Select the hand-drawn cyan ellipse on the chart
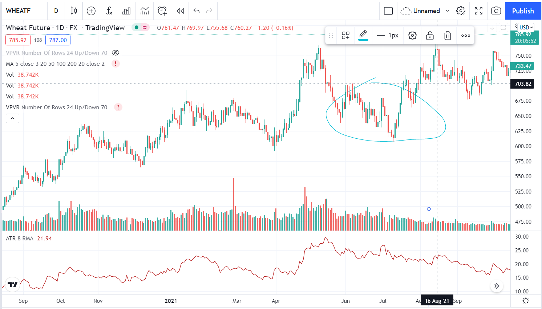Screen dimensions: 542x309 pyautogui.click(x=386, y=110)
